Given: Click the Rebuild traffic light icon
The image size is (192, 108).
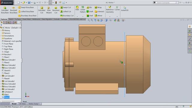Looking at the screenshot, I should [56, 3].
